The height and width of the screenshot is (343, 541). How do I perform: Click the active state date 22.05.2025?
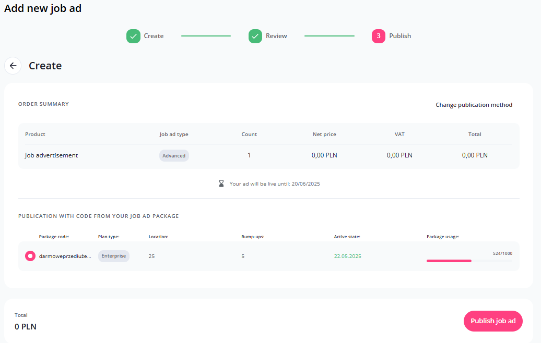pyautogui.click(x=347, y=256)
